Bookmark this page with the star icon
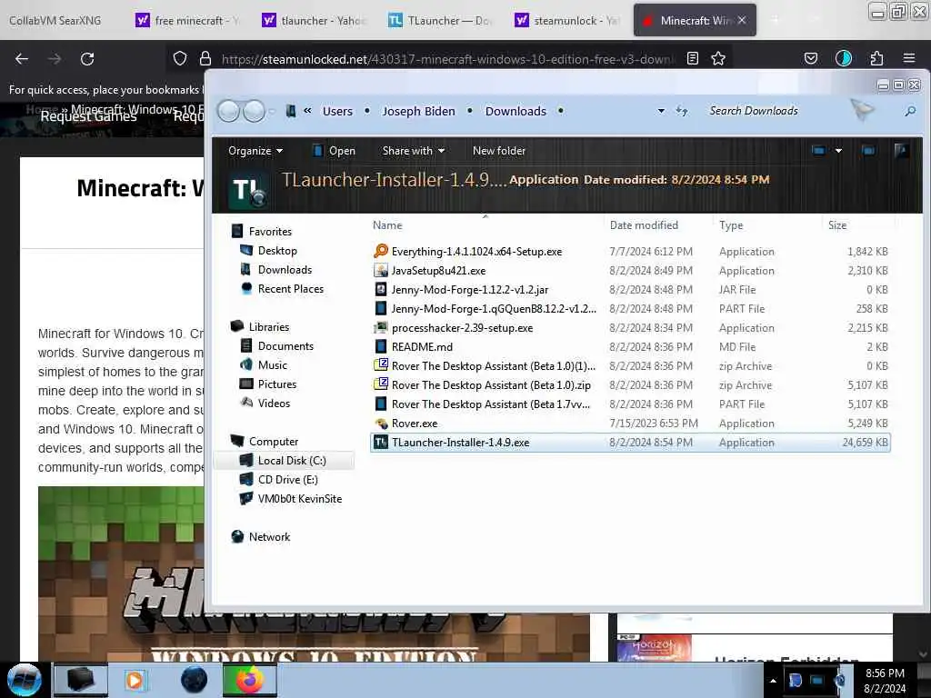 click(718, 58)
